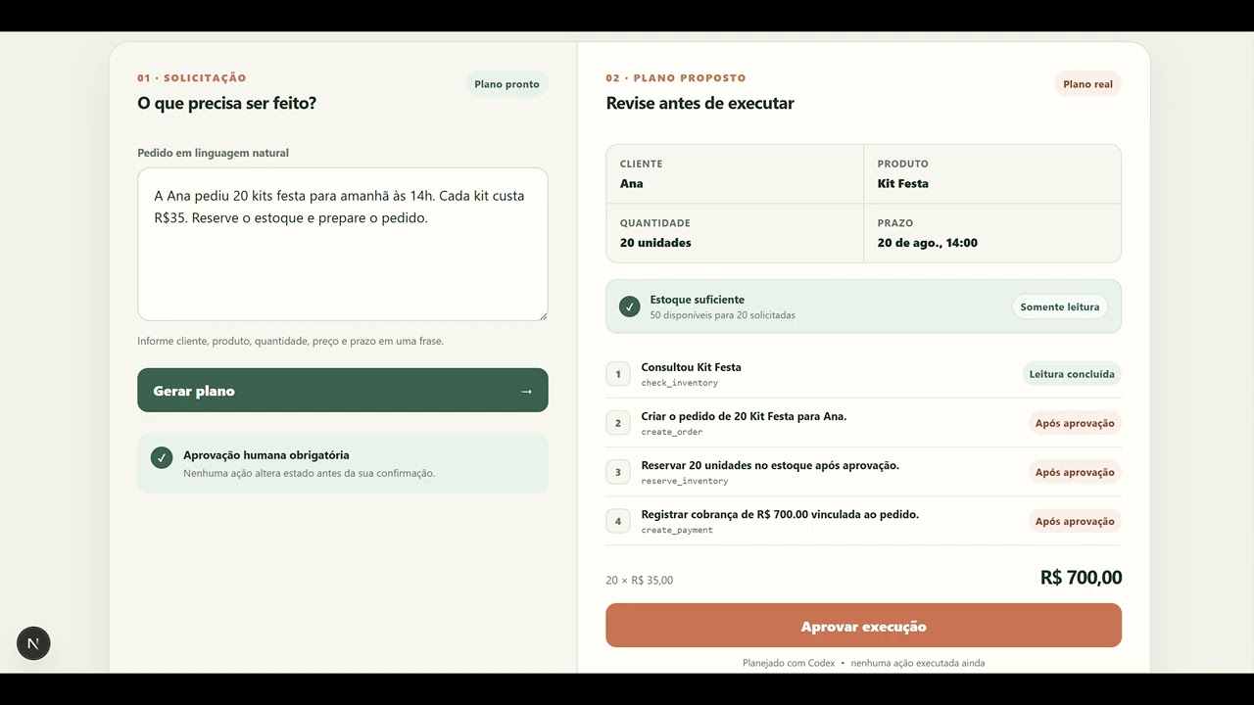Viewport: 1254px width, 705px height.
Task: Click the O que precisa ser feito? heading
Action: [x=227, y=103]
